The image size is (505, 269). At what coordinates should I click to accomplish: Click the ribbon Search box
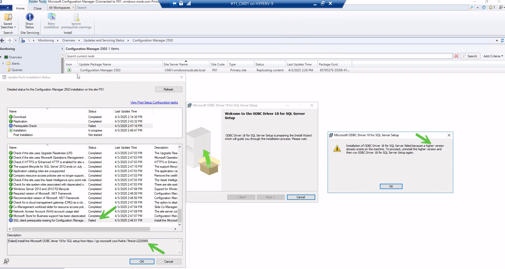pyautogui.click(x=272, y=8)
